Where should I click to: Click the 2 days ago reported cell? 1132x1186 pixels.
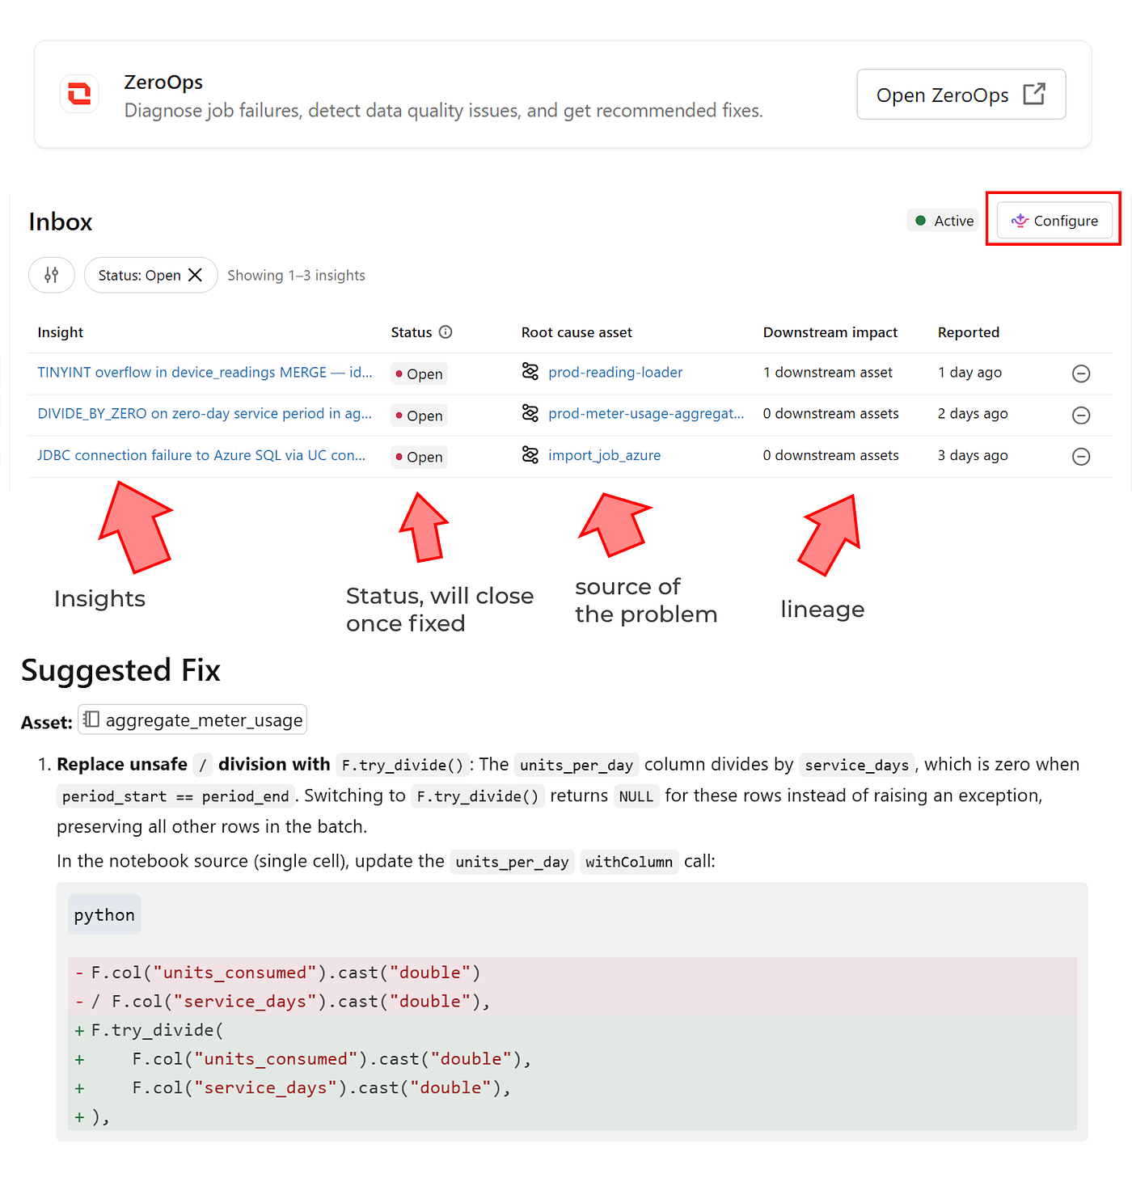(x=973, y=414)
